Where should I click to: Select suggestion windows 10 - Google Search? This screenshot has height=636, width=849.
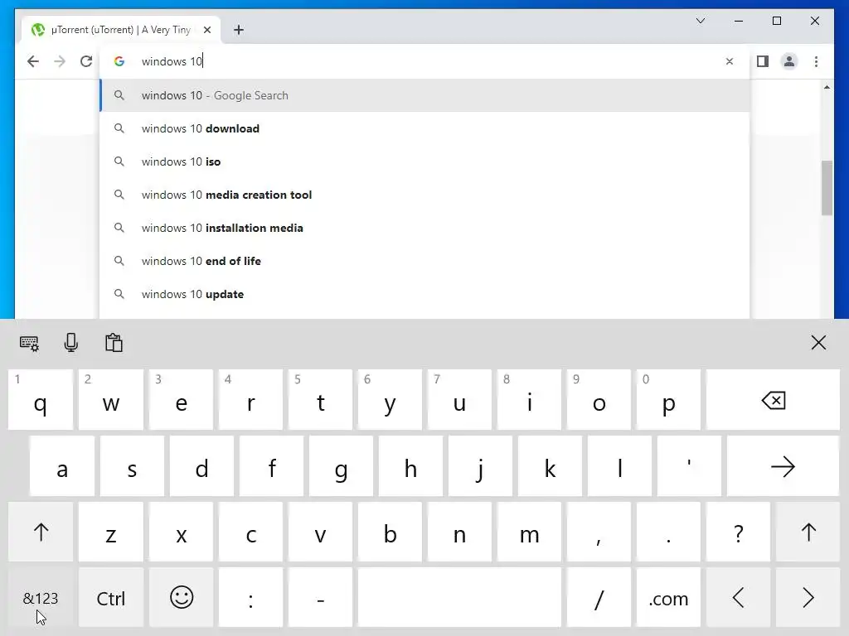pyautogui.click(x=425, y=96)
